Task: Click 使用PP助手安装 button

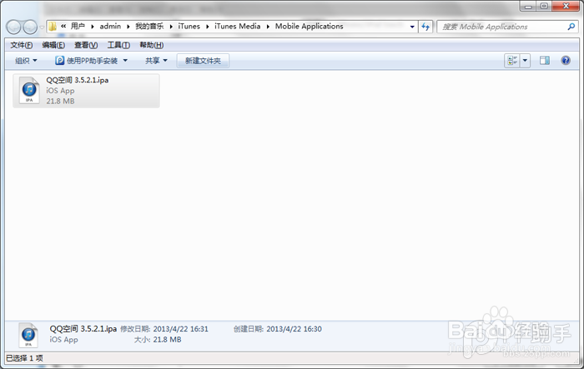Action: 87,61
